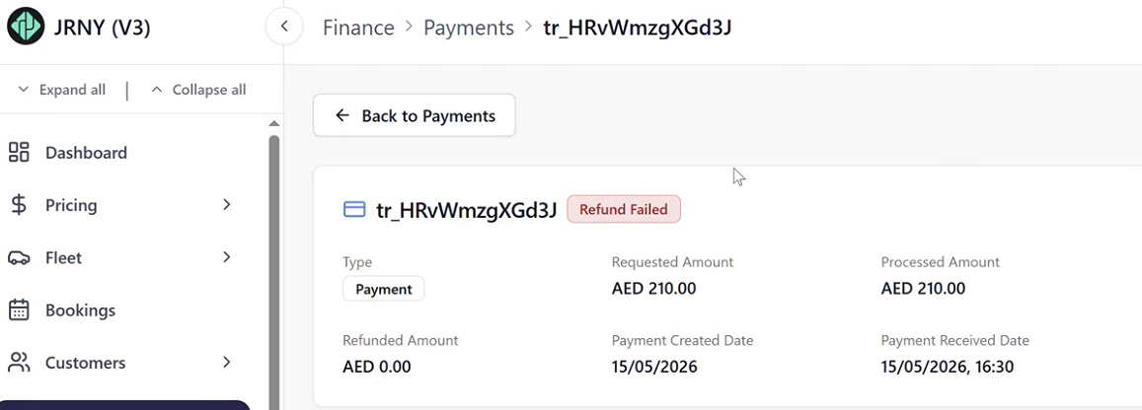Go to Payments breadcrumb

coord(469,28)
